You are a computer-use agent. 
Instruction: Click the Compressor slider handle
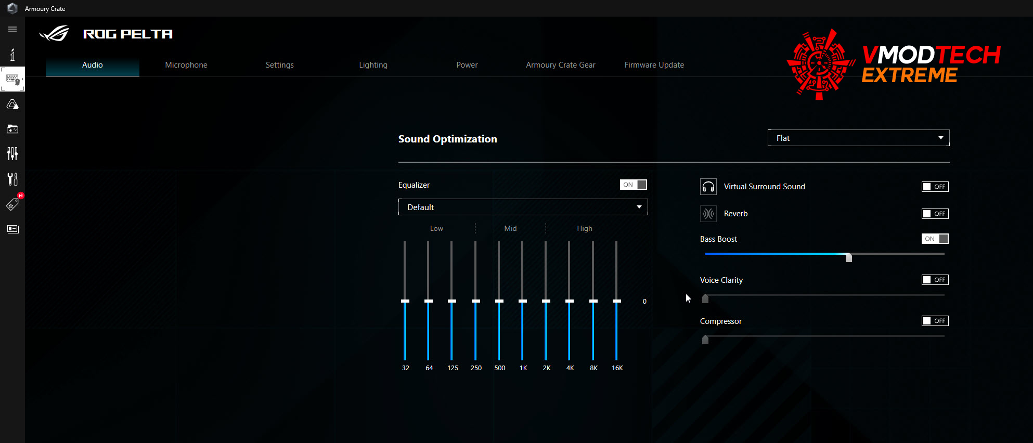pyautogui.click(x=705, y=340)
